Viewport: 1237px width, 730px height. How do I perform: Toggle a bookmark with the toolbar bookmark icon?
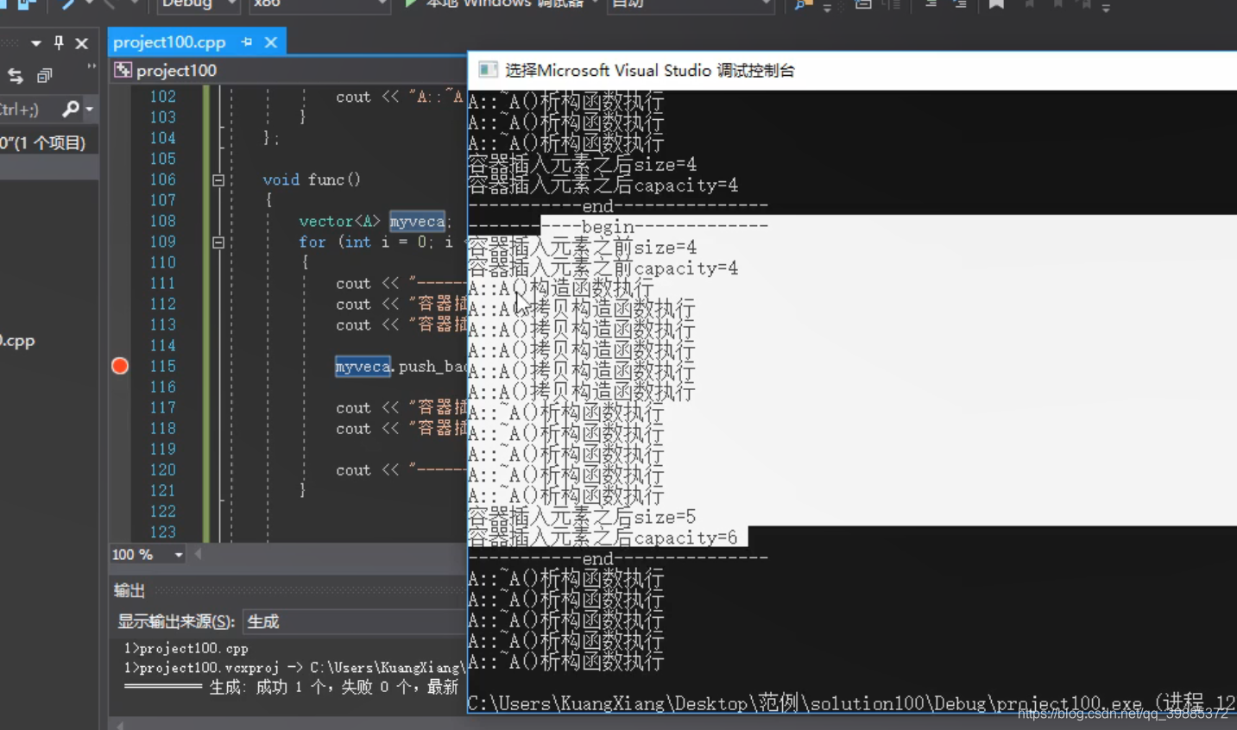(996, 4)
